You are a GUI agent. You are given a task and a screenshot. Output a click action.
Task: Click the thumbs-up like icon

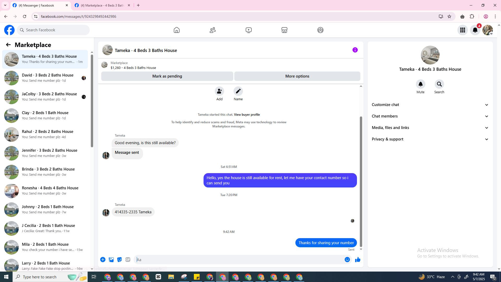point(357,260)
